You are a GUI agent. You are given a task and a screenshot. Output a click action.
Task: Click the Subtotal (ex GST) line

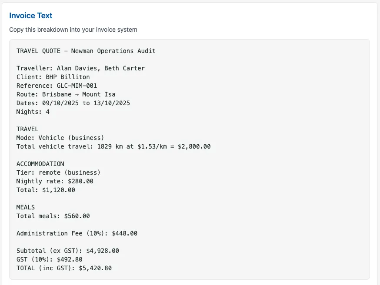point(68,251)
